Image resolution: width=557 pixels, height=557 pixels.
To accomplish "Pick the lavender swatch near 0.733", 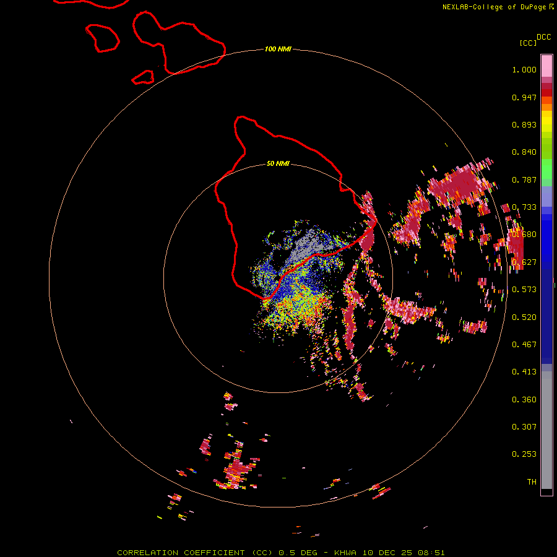I will 546,196.
